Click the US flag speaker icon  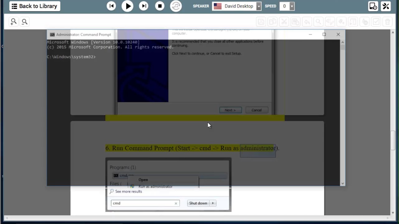click(218, 6)
